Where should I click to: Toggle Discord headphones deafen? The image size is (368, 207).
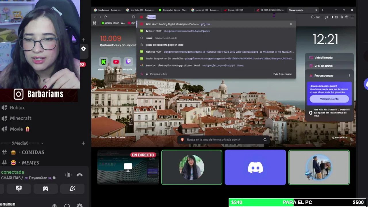(67, 205)
